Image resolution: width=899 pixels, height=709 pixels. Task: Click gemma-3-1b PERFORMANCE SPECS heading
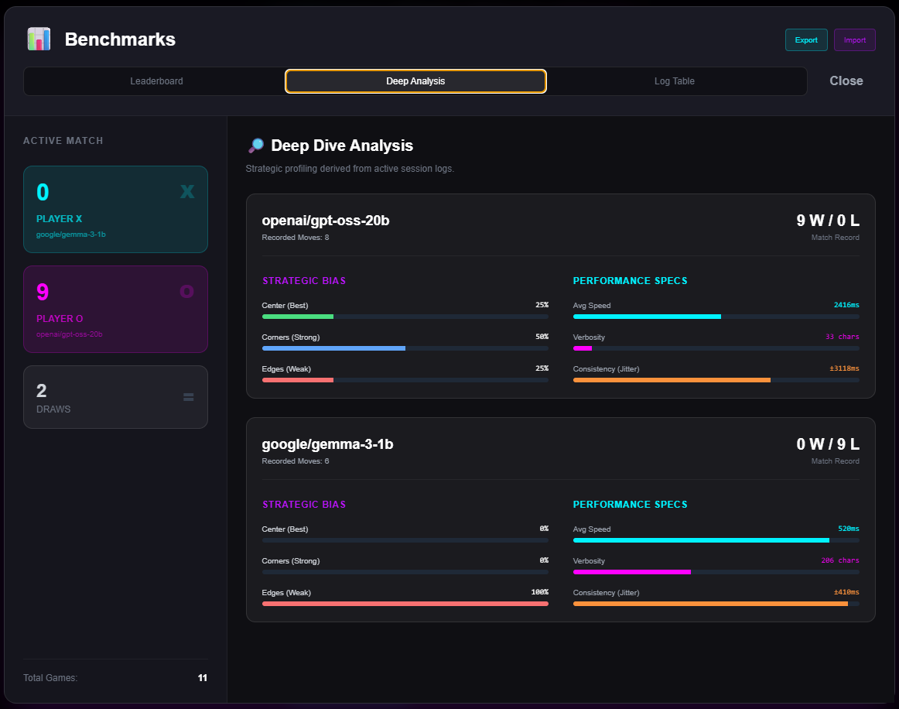click(x=630, y=504)
